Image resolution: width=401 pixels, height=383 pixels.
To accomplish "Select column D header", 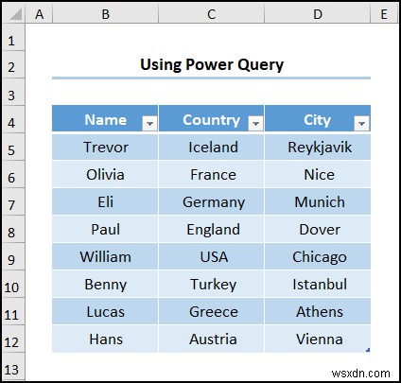I will click(x=318, y=14).
